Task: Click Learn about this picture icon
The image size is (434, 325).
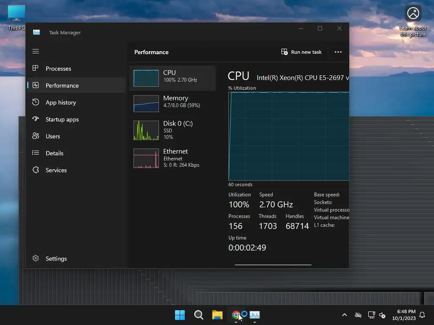Action: coord(413,21)
